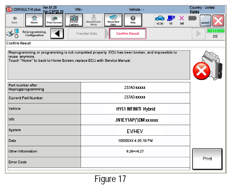Click the Other Information row label
This screenshot has height=189, width=231.
[23, 151]
